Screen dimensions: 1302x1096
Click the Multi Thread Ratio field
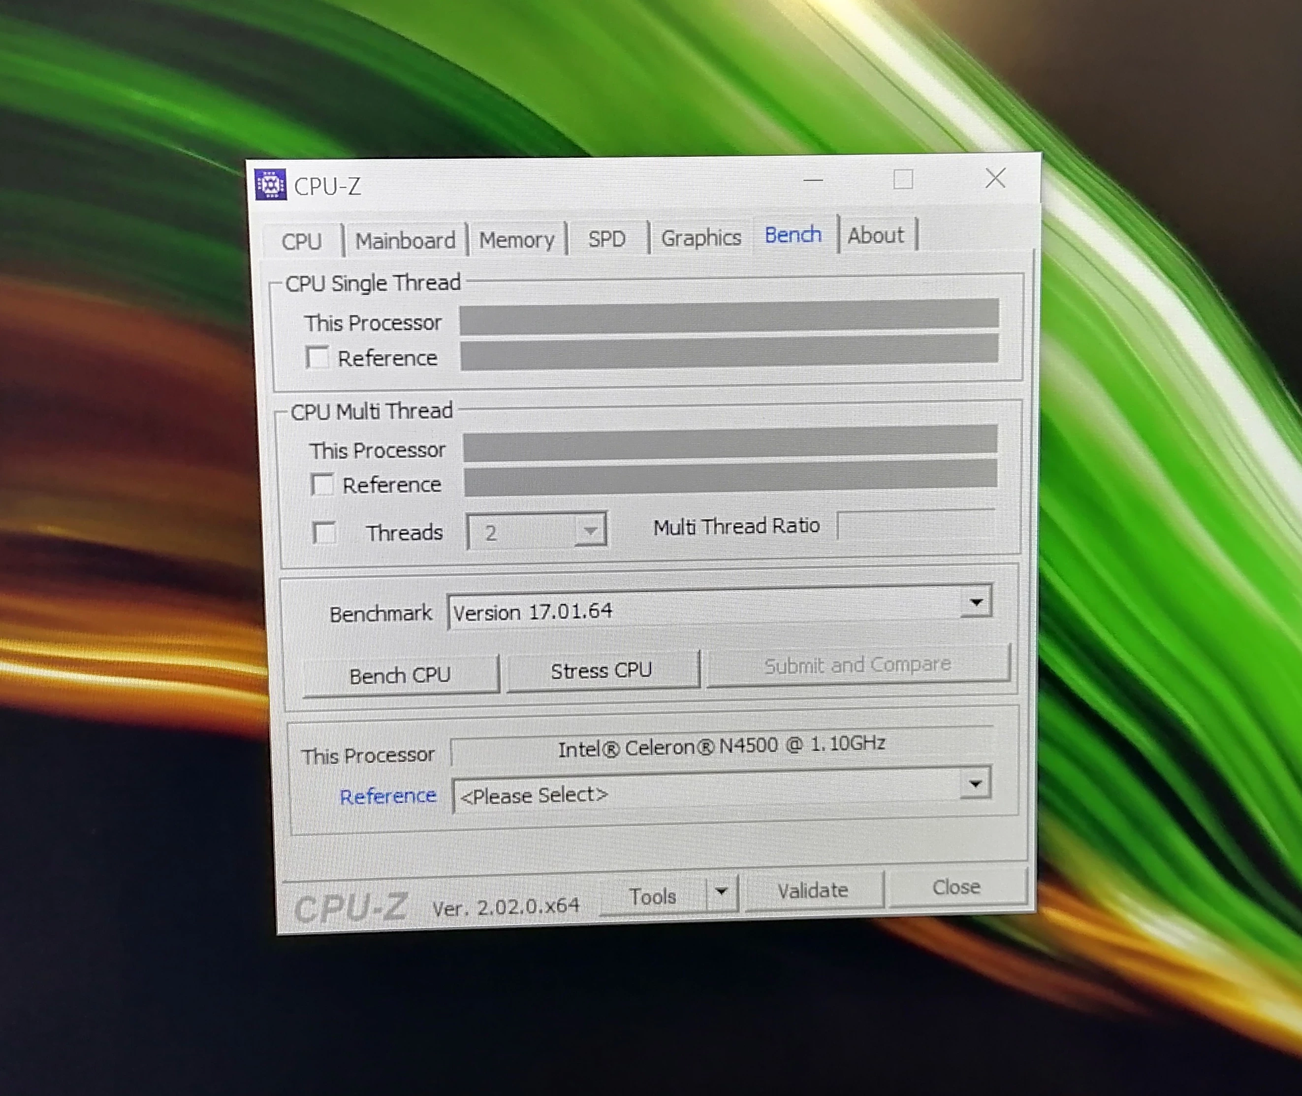tap(917, 526)
